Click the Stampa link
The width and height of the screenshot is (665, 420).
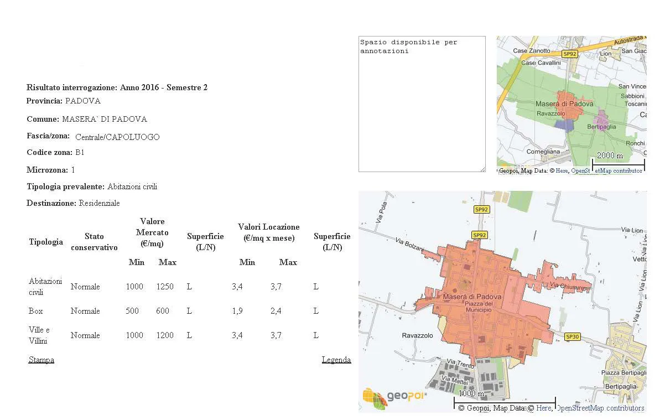pyautogui.click(x=41, y=360)
